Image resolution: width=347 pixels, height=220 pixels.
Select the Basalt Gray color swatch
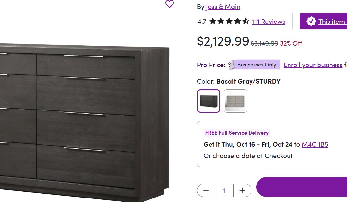click(x=209, y=101)
